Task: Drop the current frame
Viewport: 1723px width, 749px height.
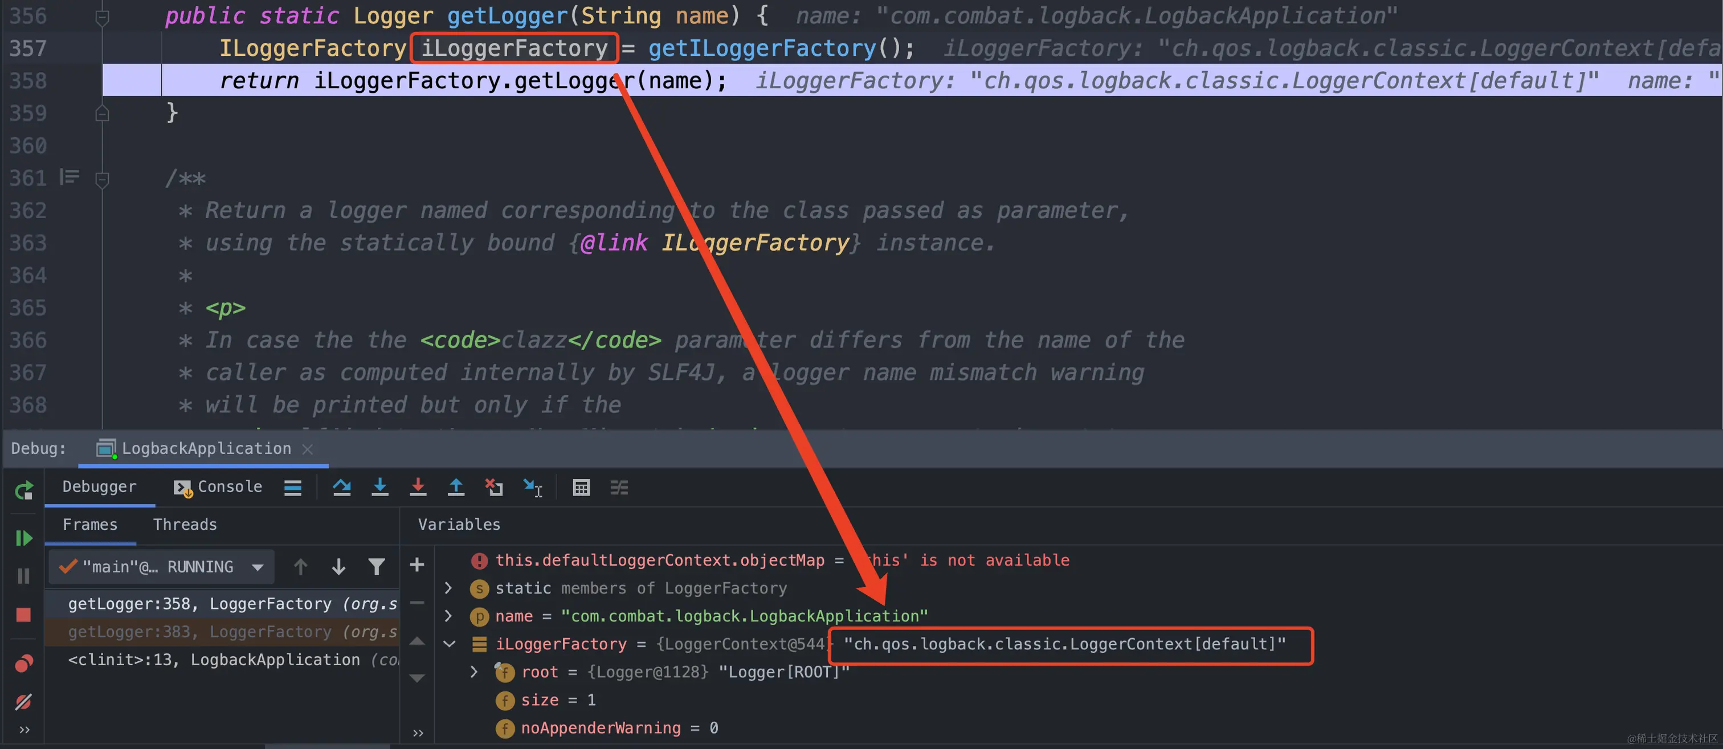Action: point(495,488)
